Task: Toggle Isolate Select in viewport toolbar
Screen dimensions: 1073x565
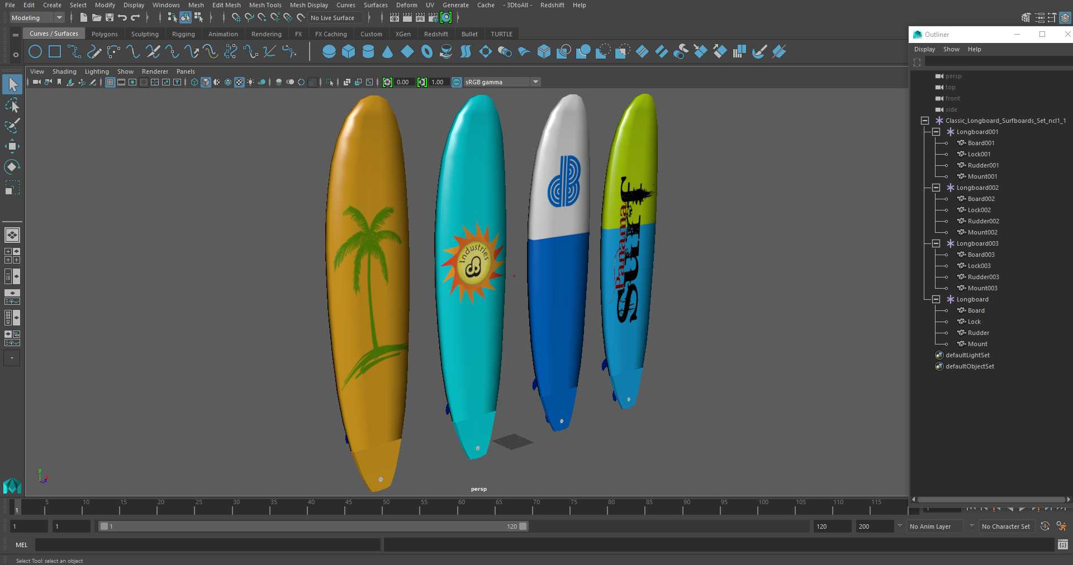Action: (330, 82)
